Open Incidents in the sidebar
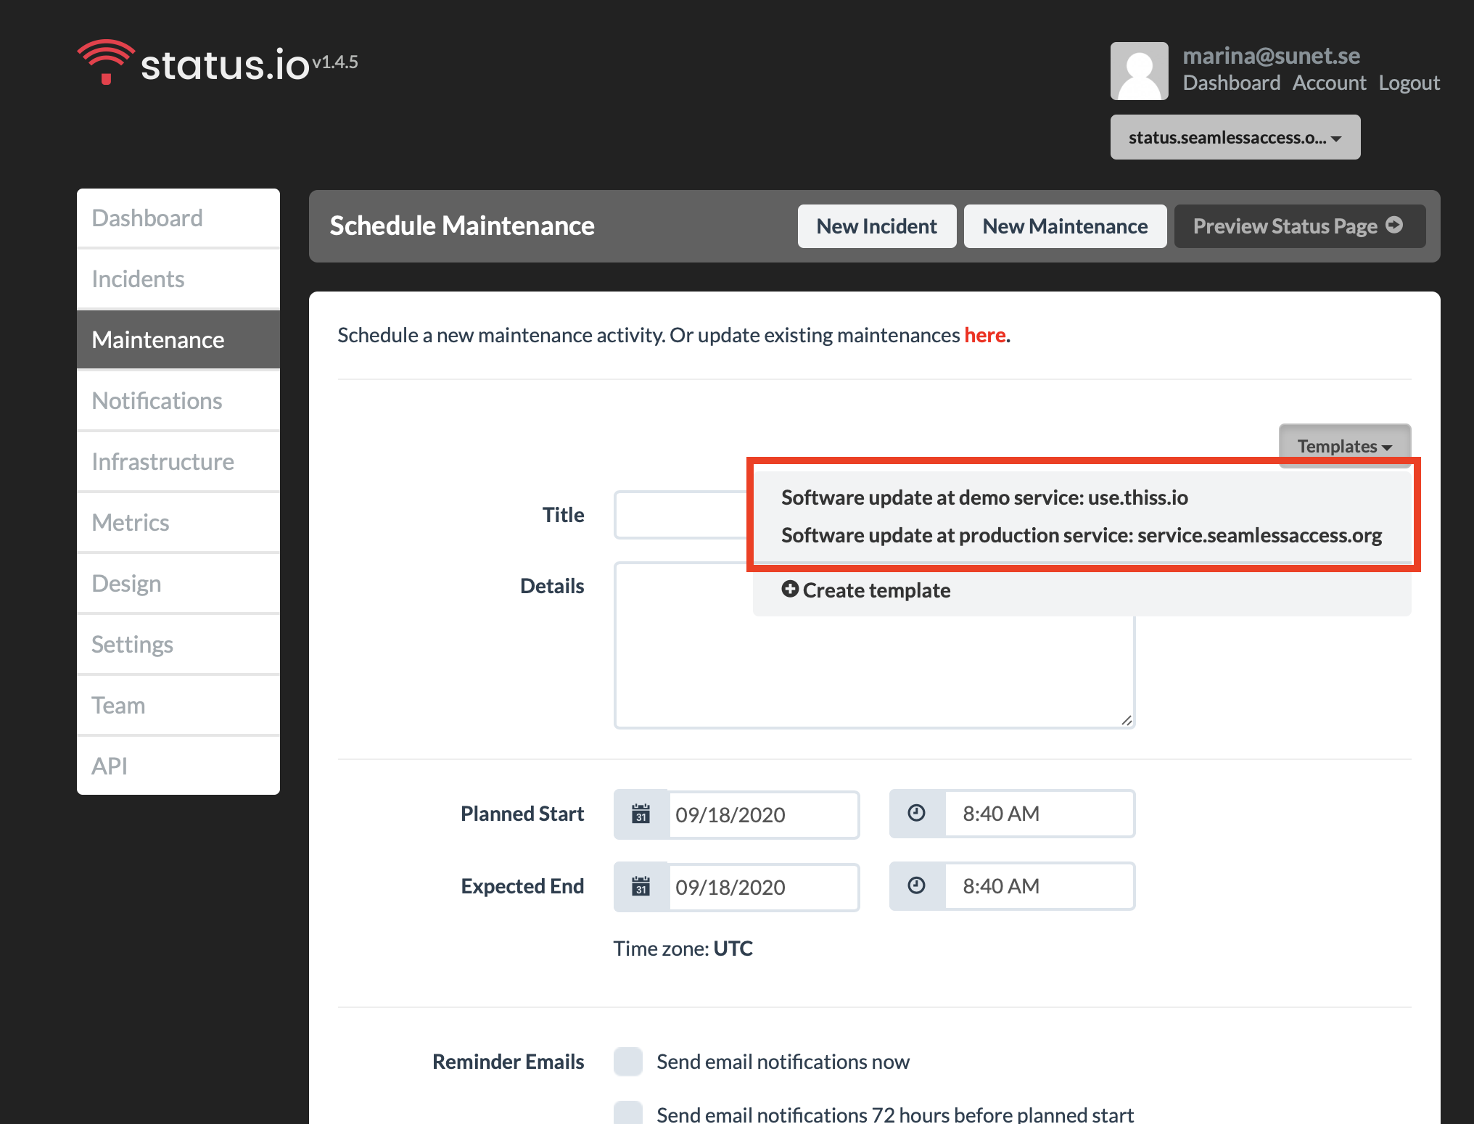The height and width of the screenshot is (1124, 1474). tap(178, 279)
